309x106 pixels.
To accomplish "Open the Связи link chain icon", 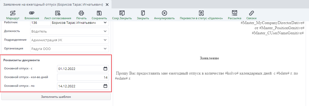I will [251, 13].
